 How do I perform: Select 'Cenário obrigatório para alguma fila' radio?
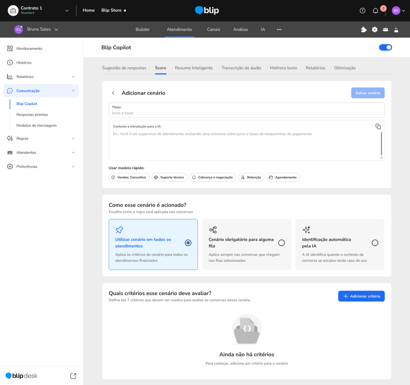(x=282, y=243)
